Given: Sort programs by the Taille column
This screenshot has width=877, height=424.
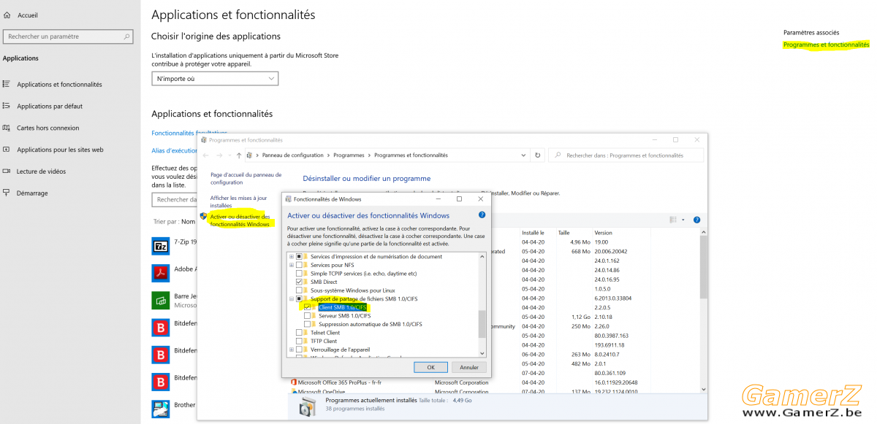Looking at the screenshot, I should point(563,233).
